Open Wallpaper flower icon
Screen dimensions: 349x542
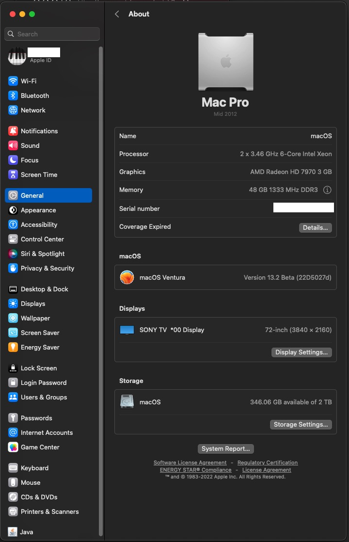click(13, 318)
